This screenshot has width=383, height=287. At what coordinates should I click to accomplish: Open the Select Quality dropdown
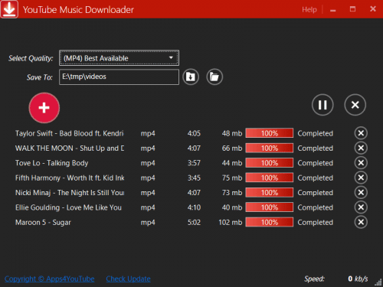(x=119, y=58)
